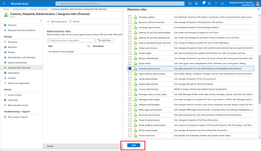
Task: Open portal settings gear
Action: [209, 3]
